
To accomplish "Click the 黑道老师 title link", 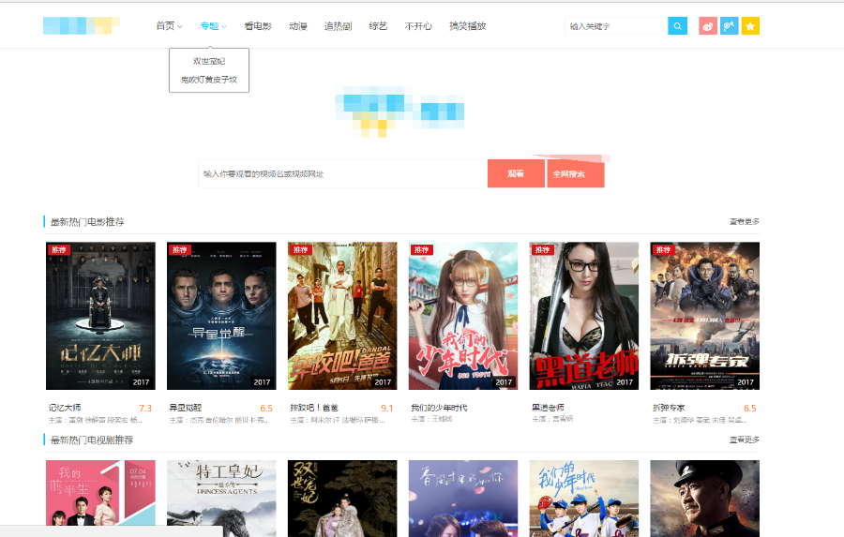I will pos(548,408).
